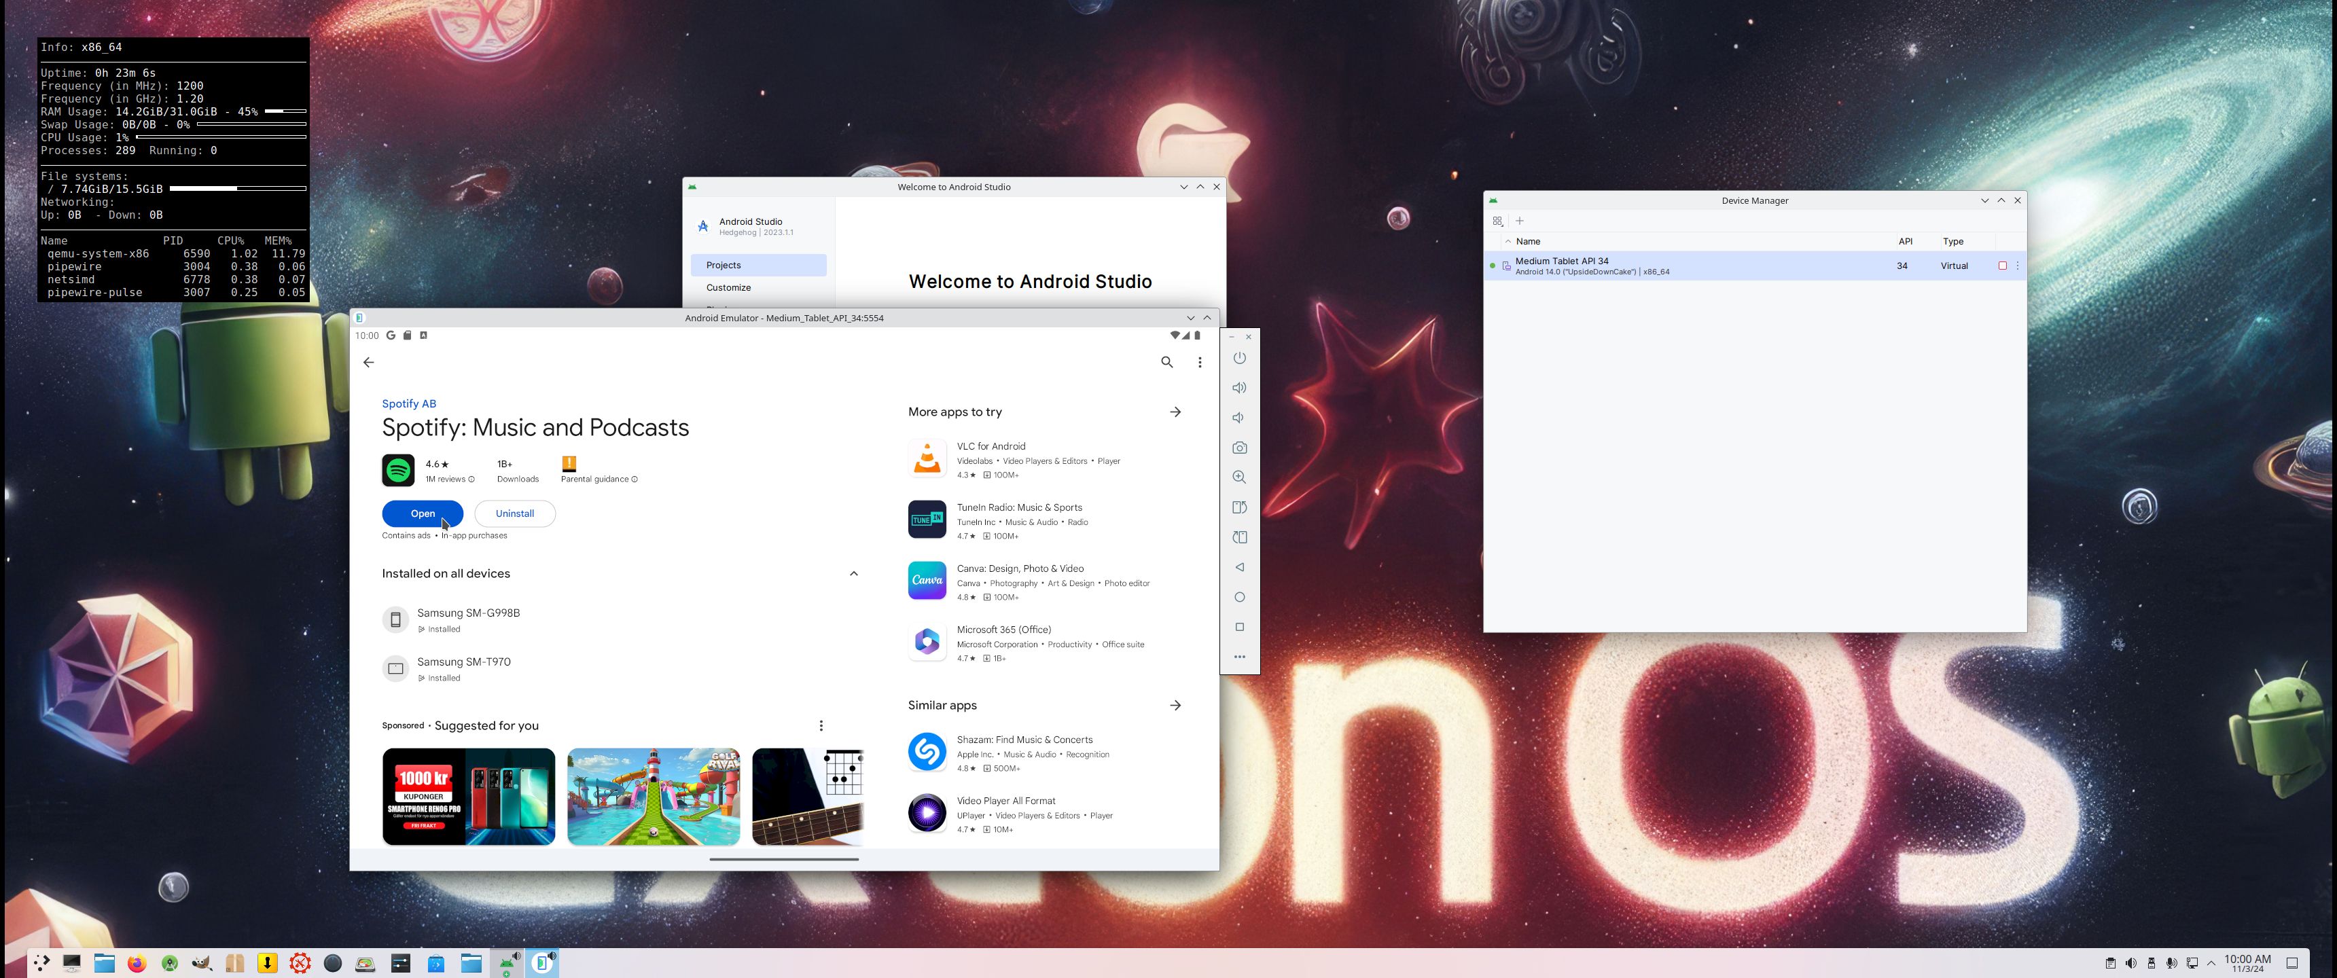Open TuneIn Radio: Music & Sports listing
The height and width of the screenshot is (978, 2337).
pyautogui.click(x=1019, y=507)
